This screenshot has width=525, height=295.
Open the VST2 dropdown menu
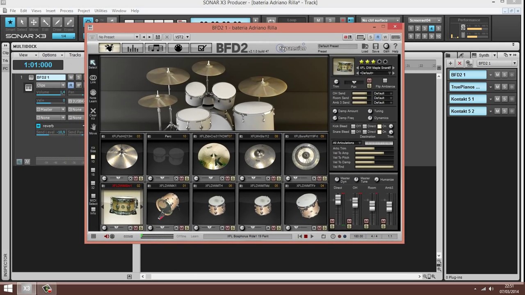click(182, 37)
